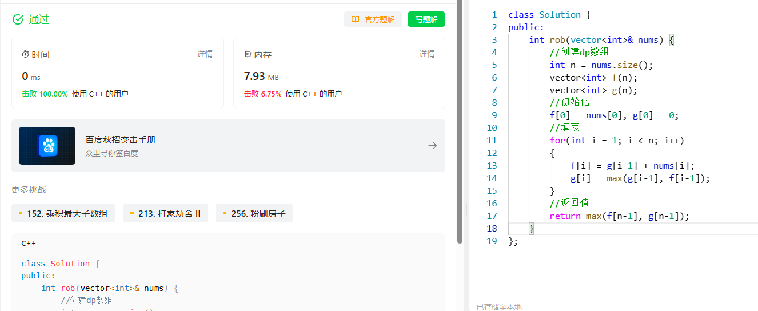Open the 写题解 button
This screenshot has height=311, width=758.
click(426, 19)
